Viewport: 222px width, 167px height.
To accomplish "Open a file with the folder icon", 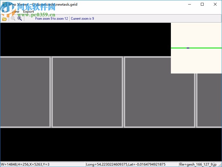I will tap(5, 19).
